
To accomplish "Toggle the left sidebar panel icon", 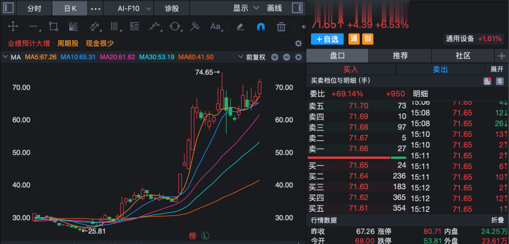I will coord(8,8).
